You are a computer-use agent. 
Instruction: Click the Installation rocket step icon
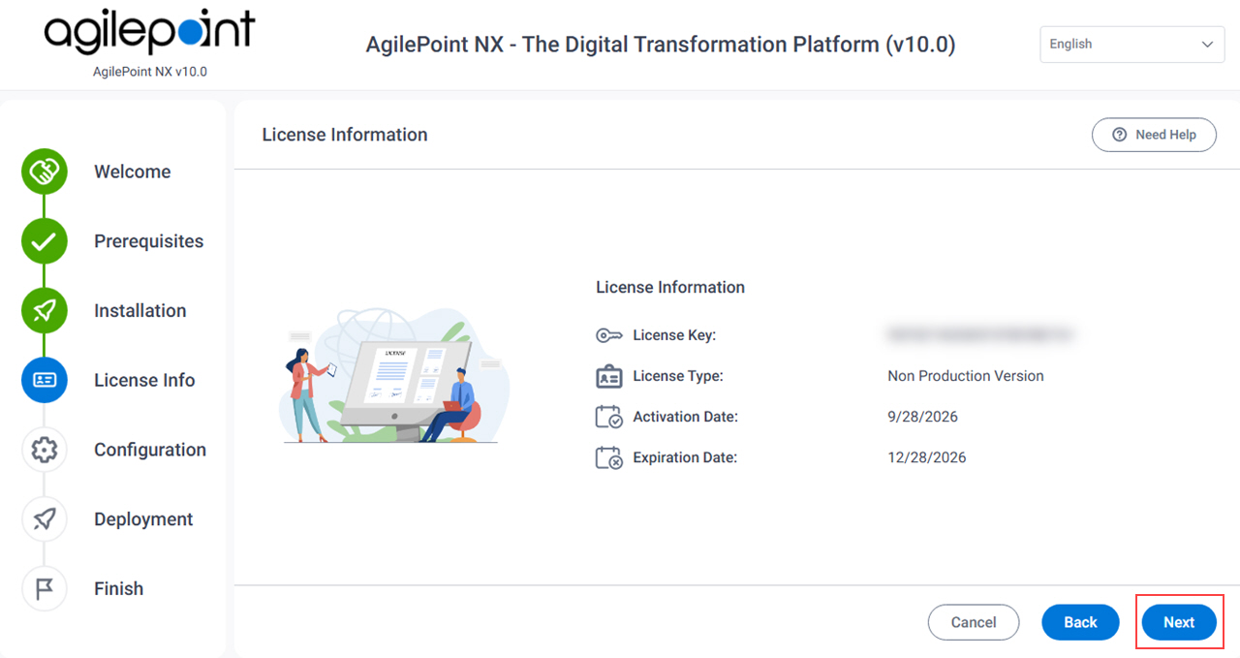(45, 311)
